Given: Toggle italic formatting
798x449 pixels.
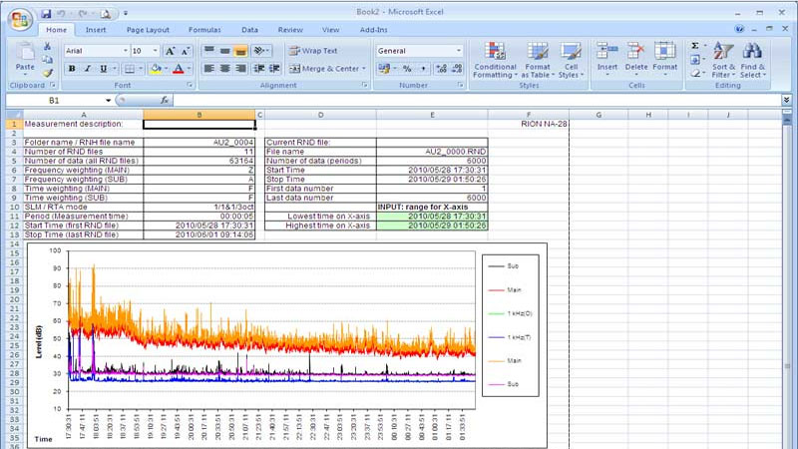Looking at the screenshot, I should click(88, 69).
